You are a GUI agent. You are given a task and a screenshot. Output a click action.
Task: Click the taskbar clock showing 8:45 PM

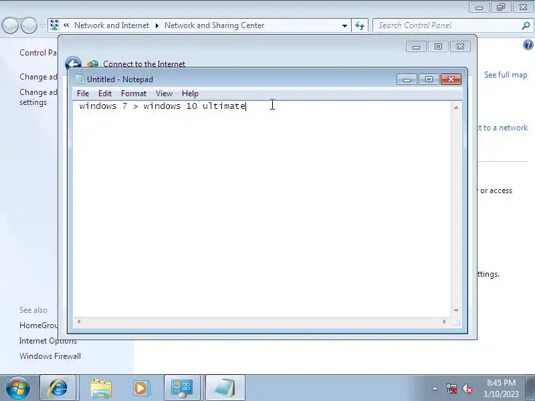click(501, 388)
